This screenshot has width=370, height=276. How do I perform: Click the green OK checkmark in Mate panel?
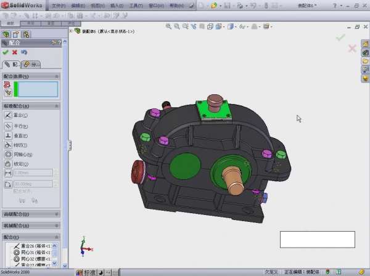pos(6,52)
